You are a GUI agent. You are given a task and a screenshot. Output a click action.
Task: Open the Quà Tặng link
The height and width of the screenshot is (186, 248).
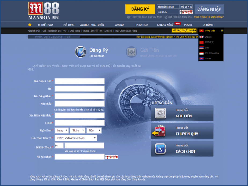tap(75, 31)
